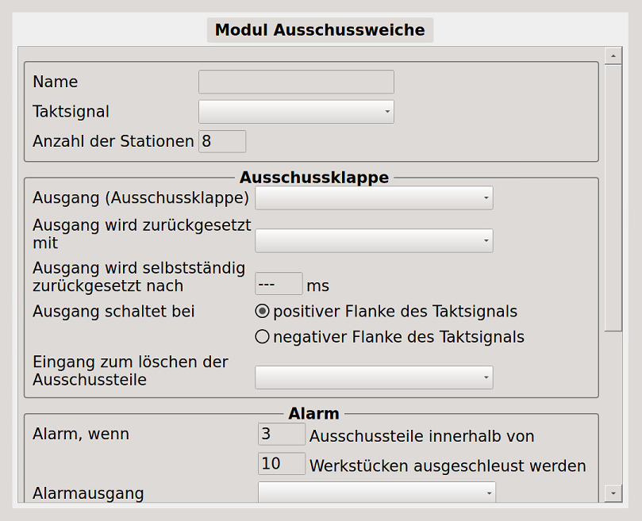Open the Taktsignal dropdown

tap(295, 111)
